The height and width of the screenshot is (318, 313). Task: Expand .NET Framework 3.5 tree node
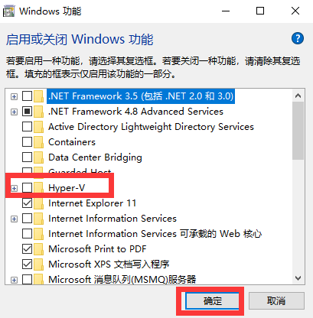tap(15, 96)
